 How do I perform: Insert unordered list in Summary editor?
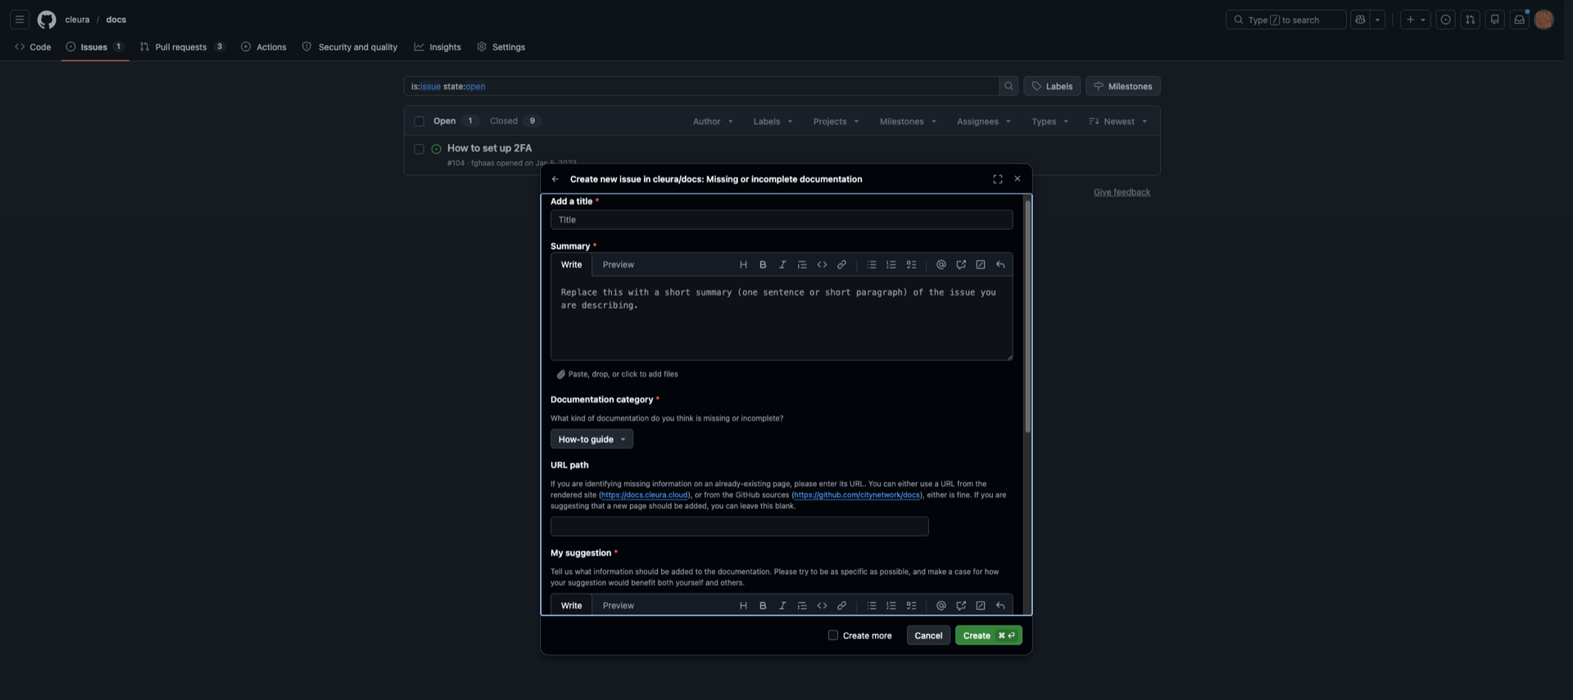872,265
